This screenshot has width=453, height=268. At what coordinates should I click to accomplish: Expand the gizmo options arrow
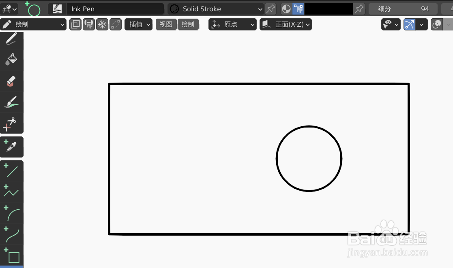[421, 25]
